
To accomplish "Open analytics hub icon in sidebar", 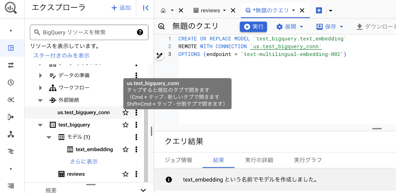I will [x=11, y=100].
